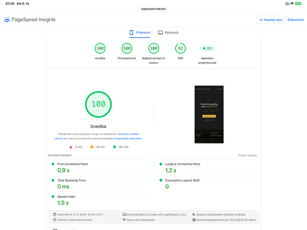
Task: Copy link with Kopiraj vezu button
Action: tap(271, 20)
